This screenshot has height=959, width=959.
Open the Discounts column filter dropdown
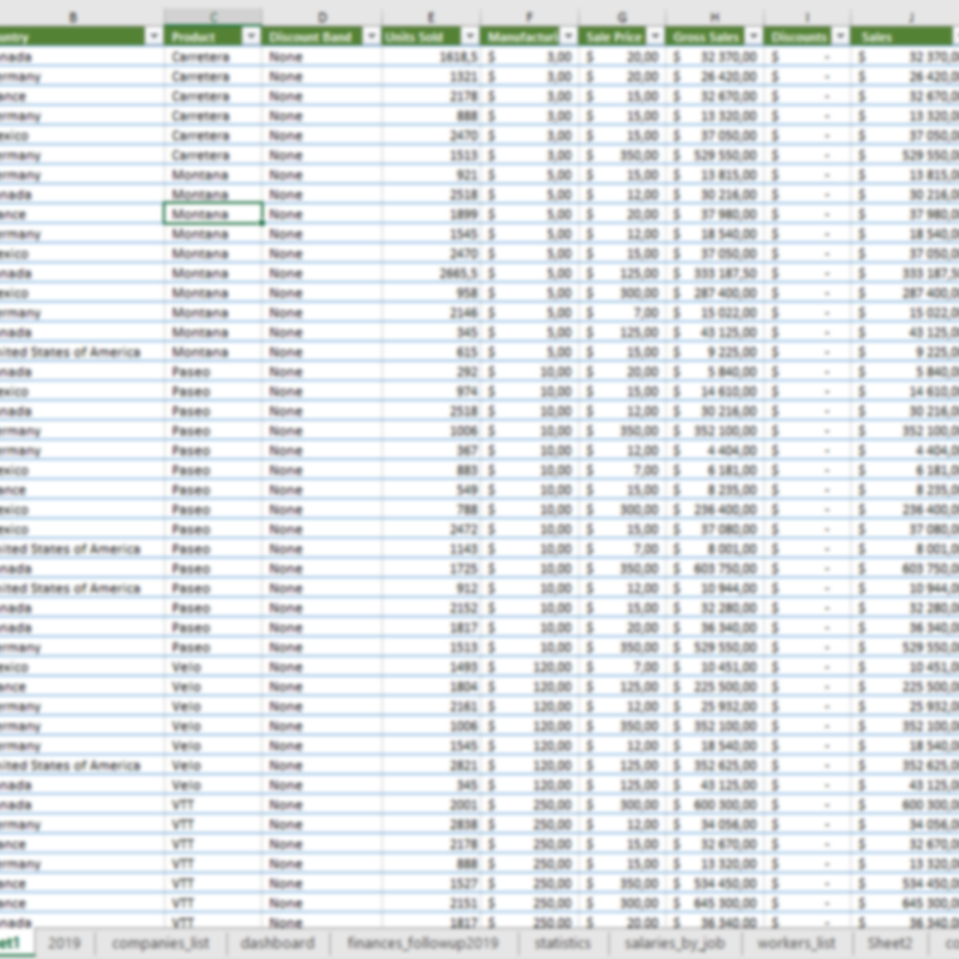point(840,37)
